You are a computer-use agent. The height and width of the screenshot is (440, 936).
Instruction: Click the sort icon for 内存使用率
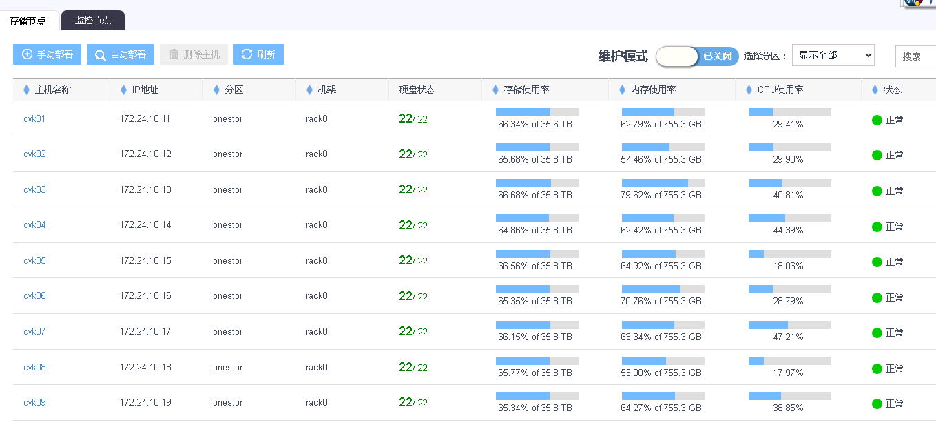pos(623,90)
